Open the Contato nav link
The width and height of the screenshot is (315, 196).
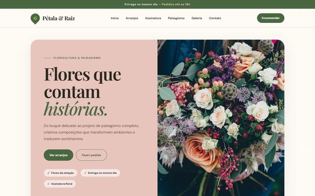pos(215,18)
